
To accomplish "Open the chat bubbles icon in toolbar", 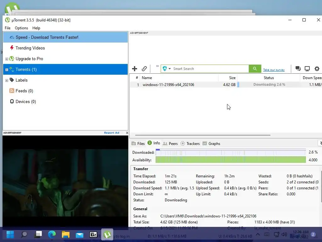I will click(x=298, y=68).
